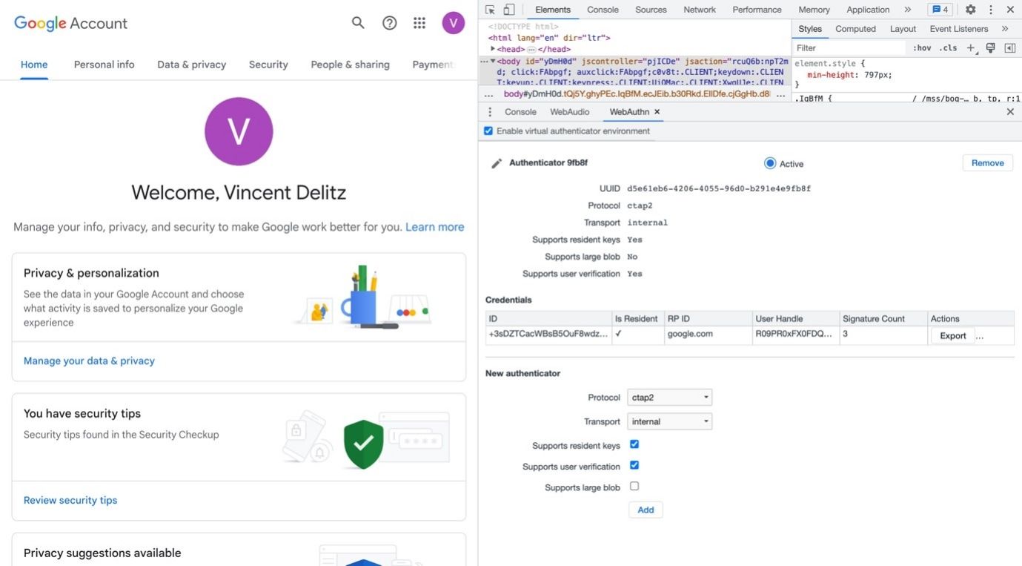This screenshot has height=566, width=1022.
Task: Click the google.com RP ID cell
Action: [709, 335]
